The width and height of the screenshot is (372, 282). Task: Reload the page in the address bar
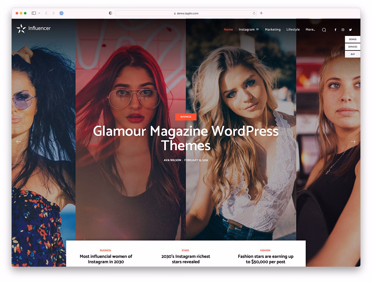[x=254, y=13]
